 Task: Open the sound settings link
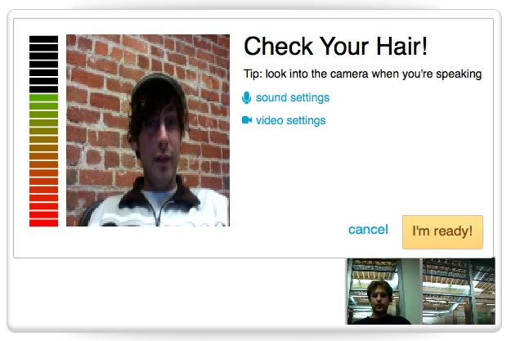(x=293, y=97)
